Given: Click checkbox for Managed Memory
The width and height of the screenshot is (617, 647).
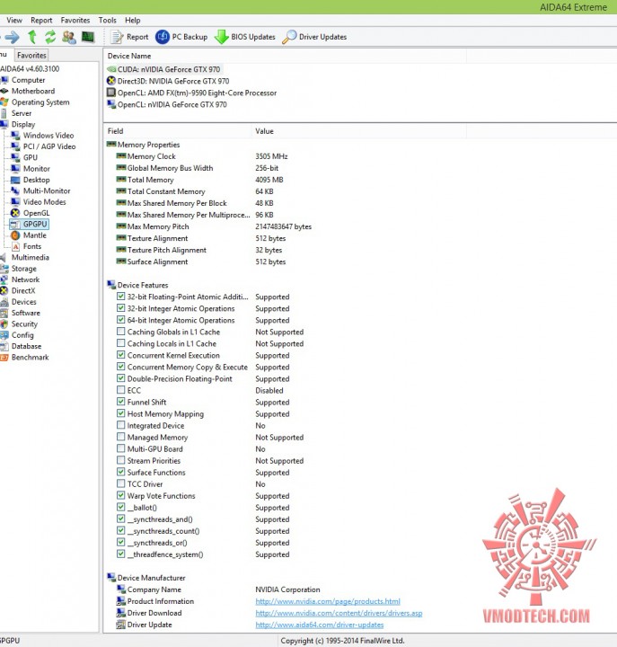Looking at the screenshot, I should [121, 437].
